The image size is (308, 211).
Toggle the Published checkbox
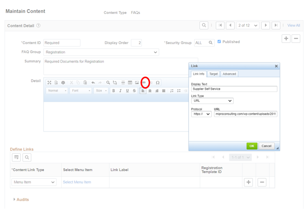coord(219,41)
